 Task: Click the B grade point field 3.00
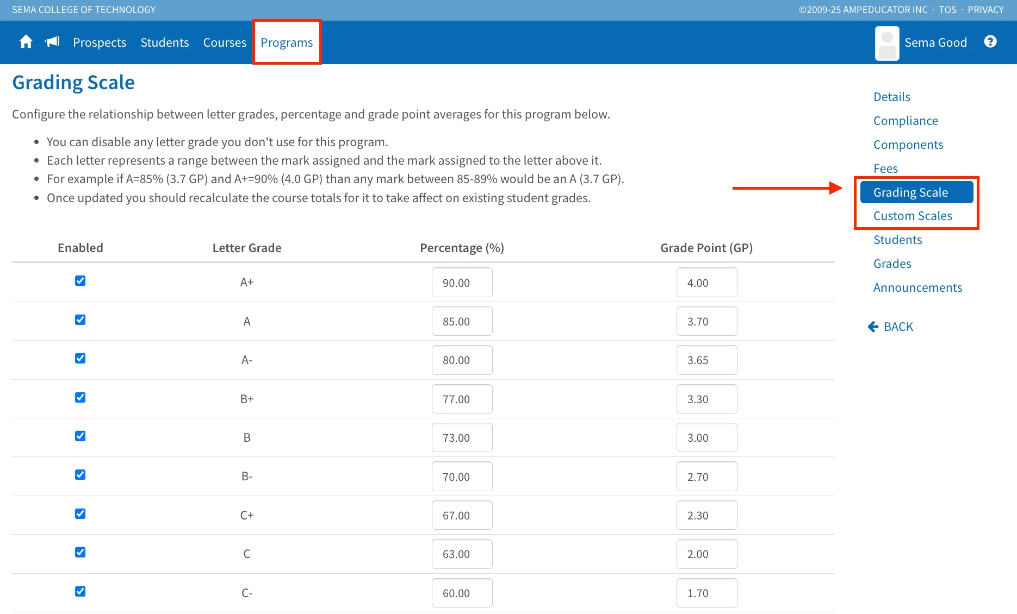[x=706, y=437]
